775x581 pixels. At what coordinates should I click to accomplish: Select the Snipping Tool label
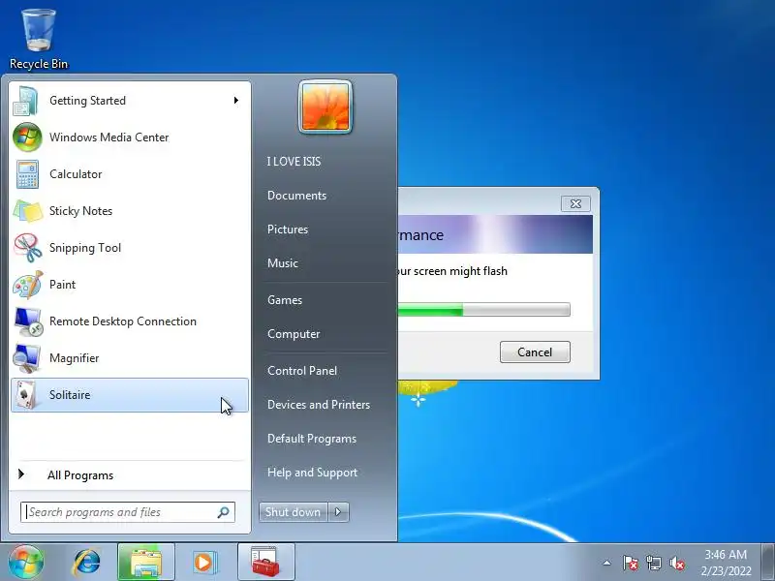pyautogui.click(x=85, y=248)
